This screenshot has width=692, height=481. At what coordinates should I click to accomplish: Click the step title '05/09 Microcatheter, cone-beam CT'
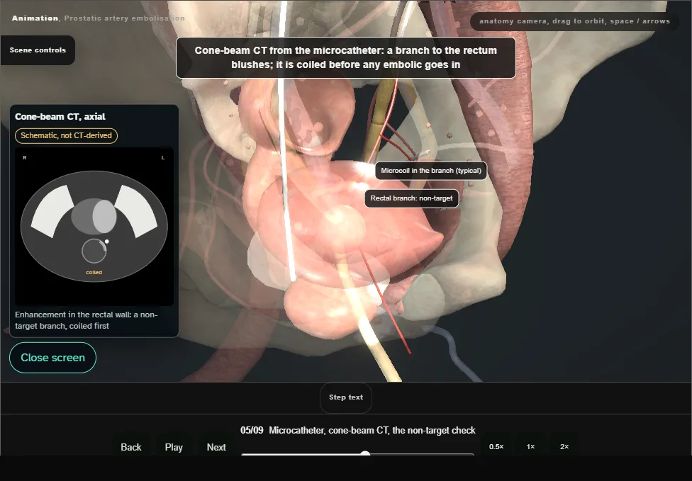tap(358, 430)
